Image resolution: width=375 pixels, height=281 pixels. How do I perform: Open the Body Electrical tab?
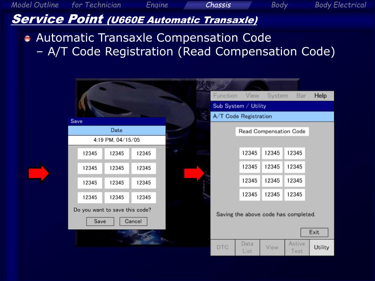pyautogui.click(x=340, y=5)
